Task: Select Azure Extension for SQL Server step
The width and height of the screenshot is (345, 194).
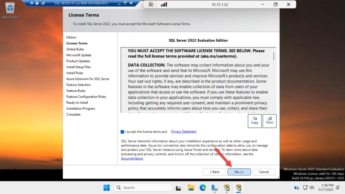Action: click(x=88, y=79)
